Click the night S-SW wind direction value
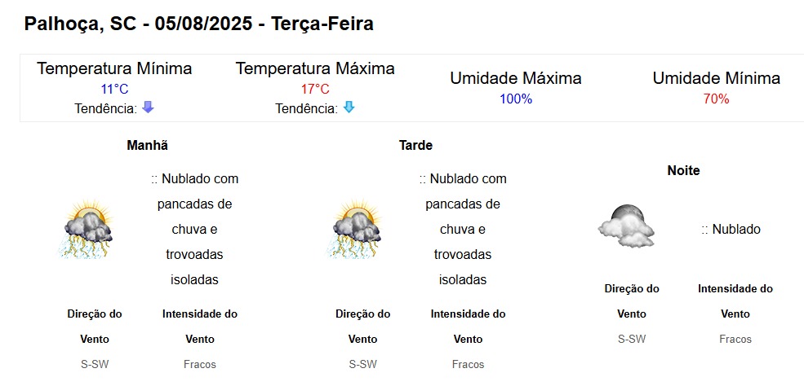Viewport: 804px width, 386px height. coord(632,339)
